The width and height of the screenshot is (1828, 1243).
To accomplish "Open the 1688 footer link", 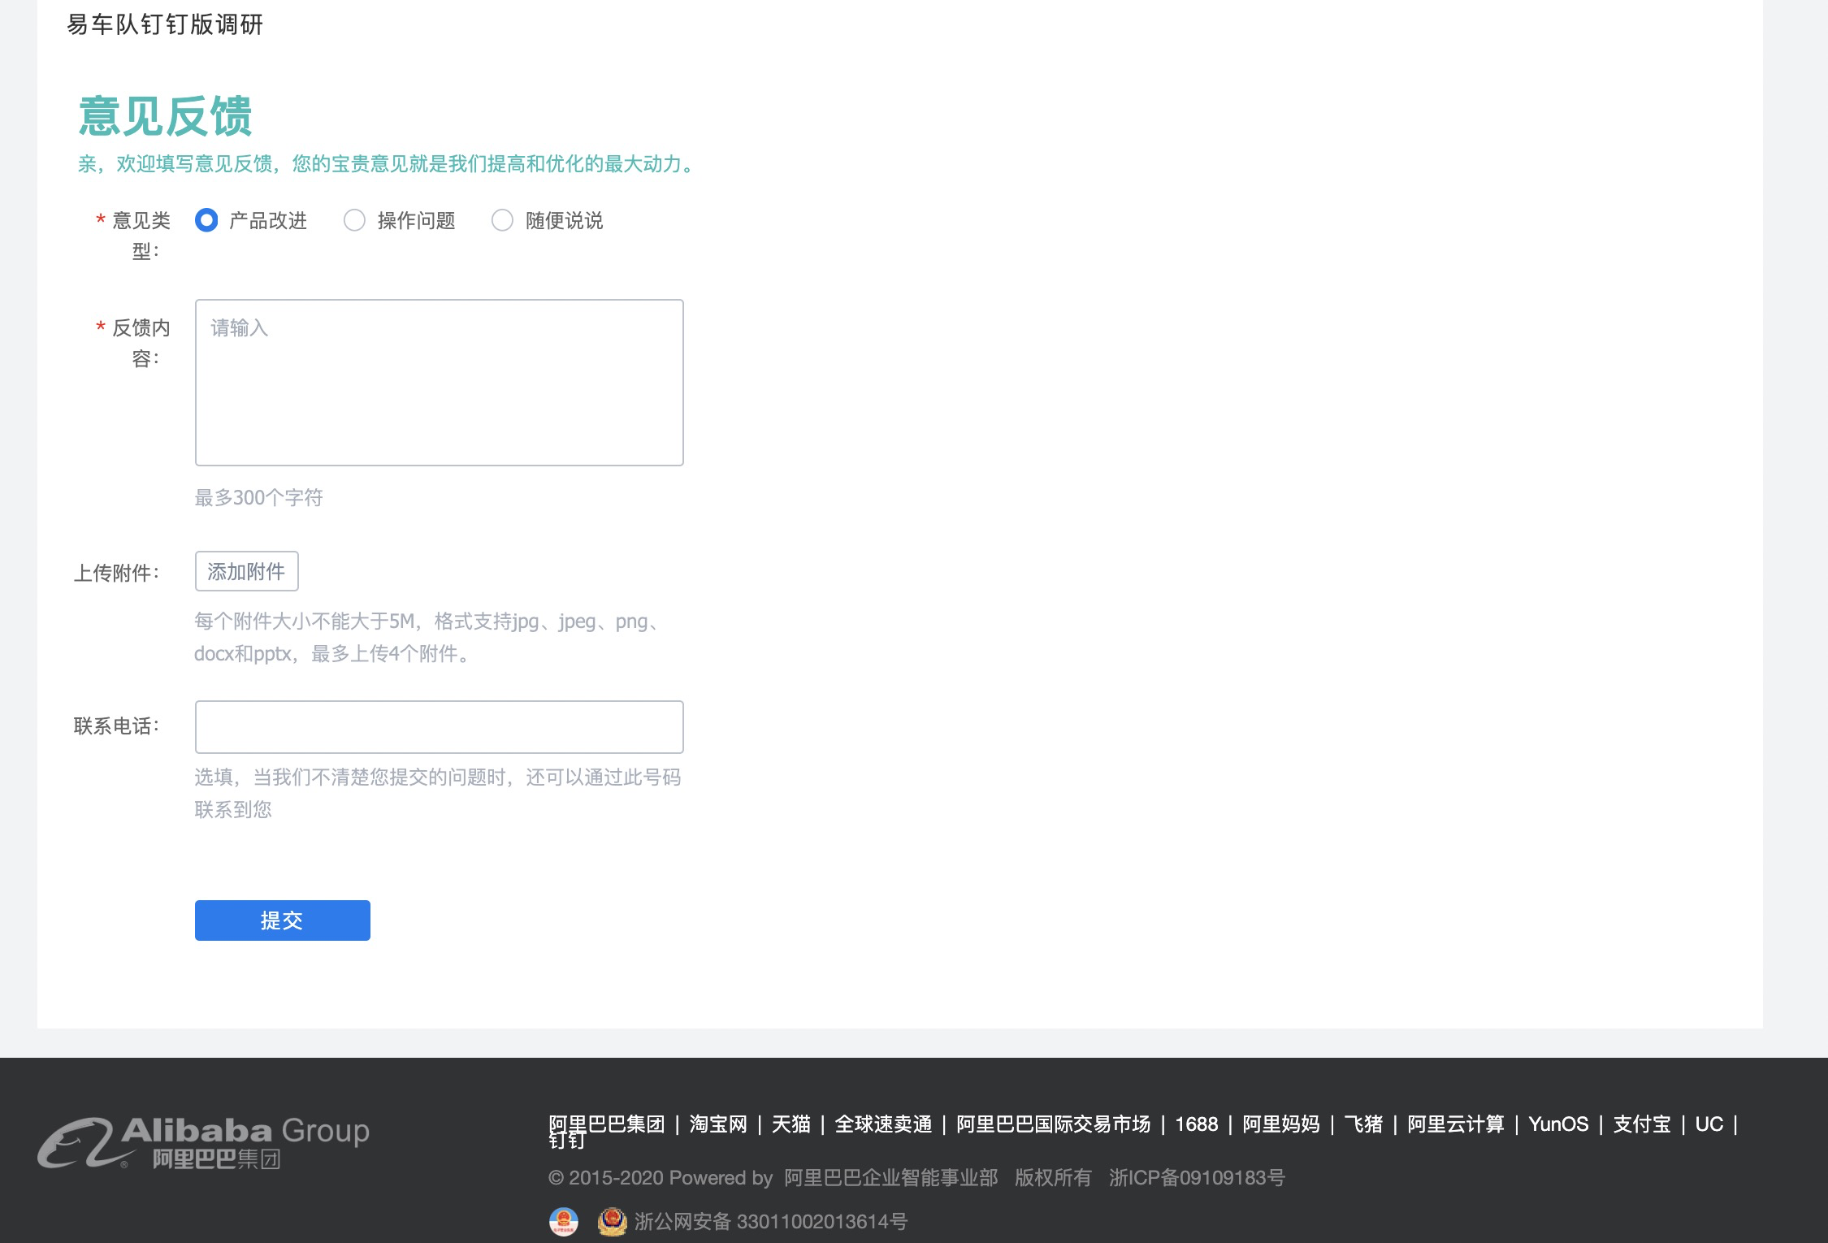I will 1196,1124.
